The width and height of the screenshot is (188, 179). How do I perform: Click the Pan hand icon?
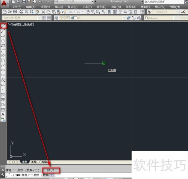click(x=88, y=12)
